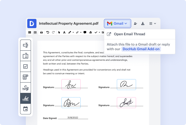This screenshot has height=125, width=186.
Task: Choose Open Email Thread menu item
Action: coord(129,34)
